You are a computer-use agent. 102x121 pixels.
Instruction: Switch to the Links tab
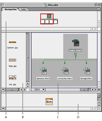click(x=24, y=9)
